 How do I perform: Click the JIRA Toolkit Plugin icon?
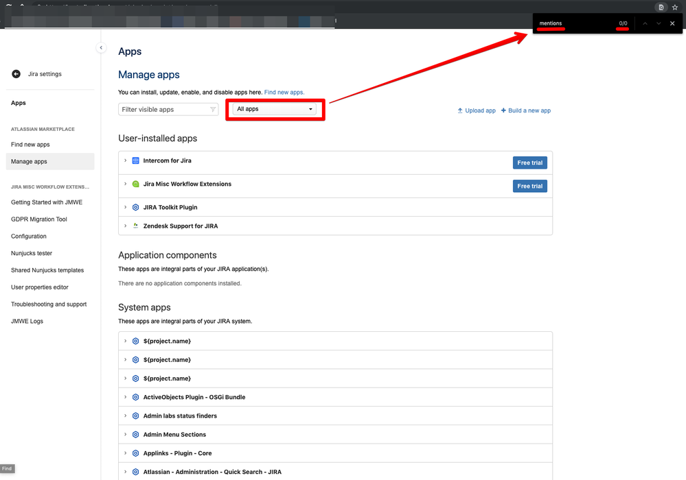pos(136,208)
